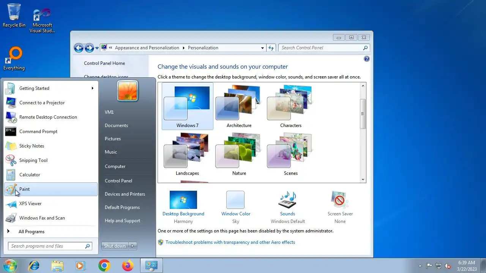Click Troubleshoot transparency and Aero effects link
This screenshot has width=486, height=273.
[x=230, y=242]
